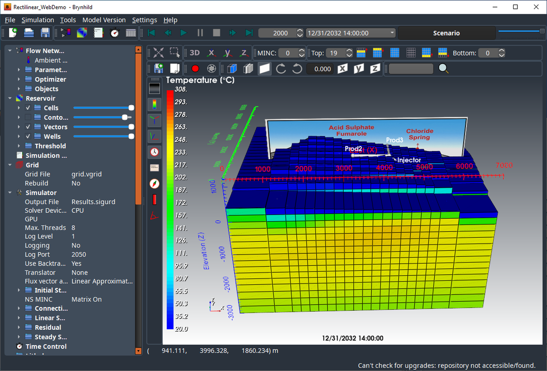Open the Model Version menu
Viewport: 547px width, 371px height.
(104, 20)
